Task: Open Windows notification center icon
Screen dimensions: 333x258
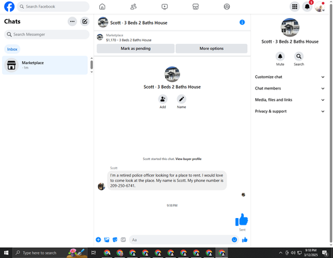Action: [x=325, y=253]
